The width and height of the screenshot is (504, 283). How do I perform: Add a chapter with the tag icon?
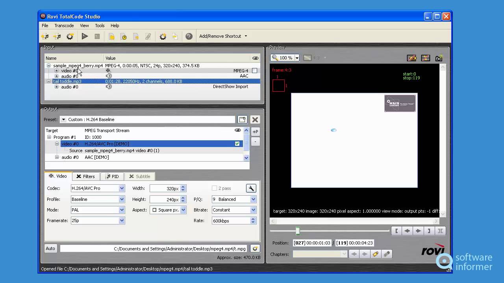[376, 254]
